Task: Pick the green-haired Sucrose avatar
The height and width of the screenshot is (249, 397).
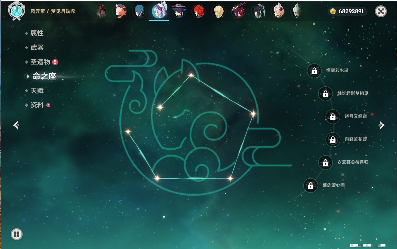Action: pyautogui.click(x=297, y=11)
